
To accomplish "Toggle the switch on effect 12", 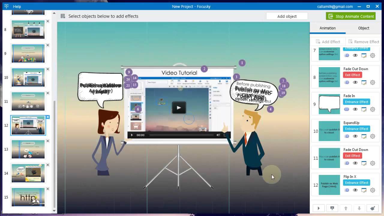I will pos(346,190).
